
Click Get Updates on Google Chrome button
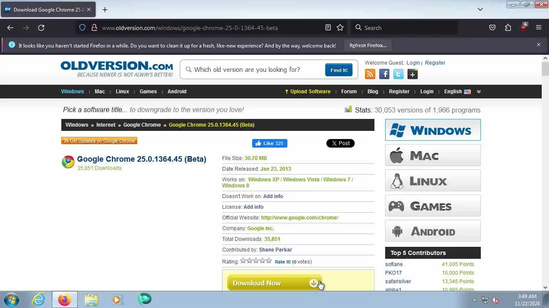(99, 141)
